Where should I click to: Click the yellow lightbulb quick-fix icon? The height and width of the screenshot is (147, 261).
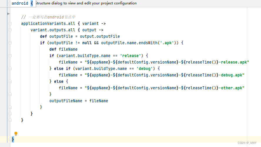pos(16,134)
